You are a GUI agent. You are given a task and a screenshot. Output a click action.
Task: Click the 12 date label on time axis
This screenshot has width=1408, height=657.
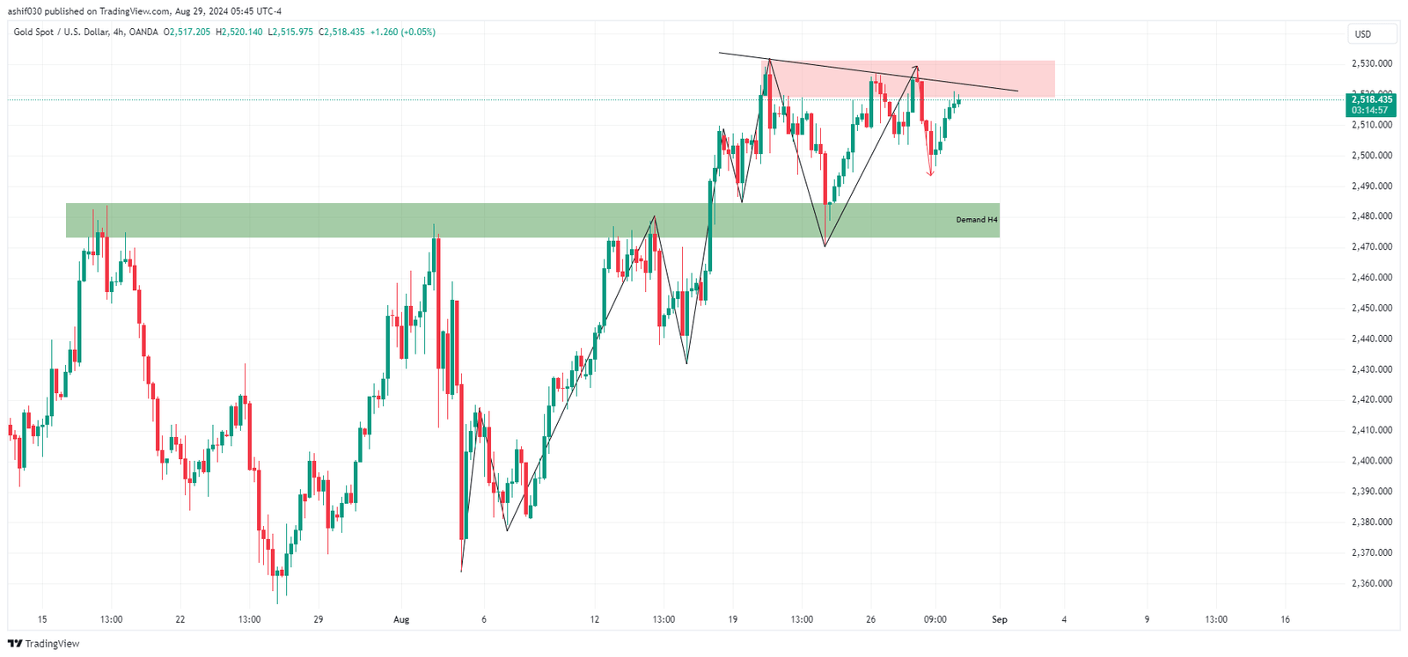click(595, 620)
